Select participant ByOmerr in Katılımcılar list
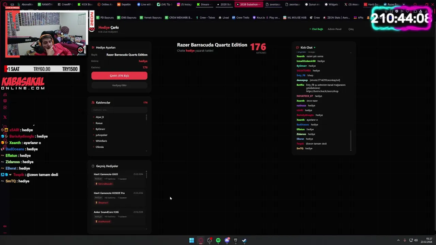This screenshot has width=436, height=245. [x=100, y=129]
